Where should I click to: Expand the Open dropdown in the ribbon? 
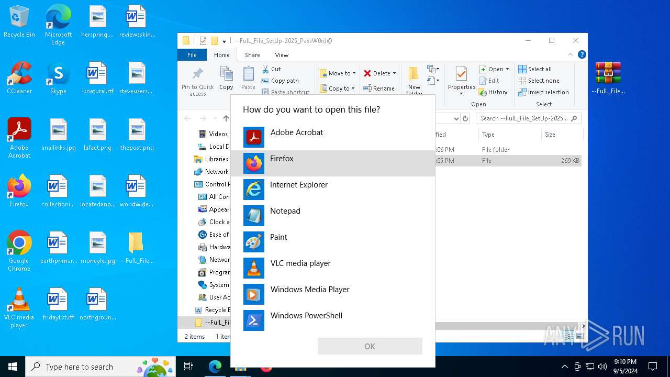pyautogui.click(x=507, y=69)
